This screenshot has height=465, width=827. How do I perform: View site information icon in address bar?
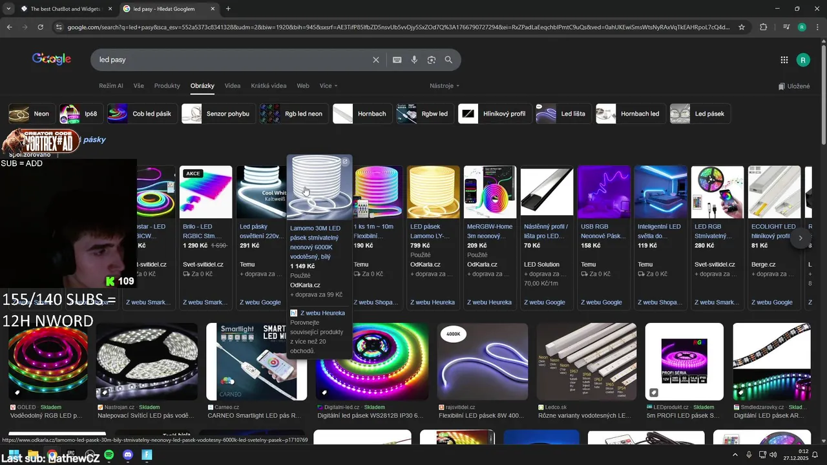[59, 27]
